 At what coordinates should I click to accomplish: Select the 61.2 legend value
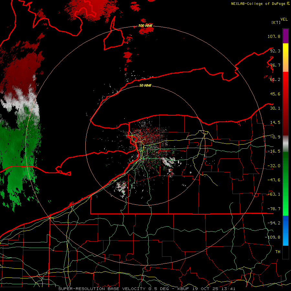(275, 80)
